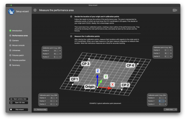This screenshot has width=186, height=120.
Task: Click Open 3D view button
Action: 19,103
